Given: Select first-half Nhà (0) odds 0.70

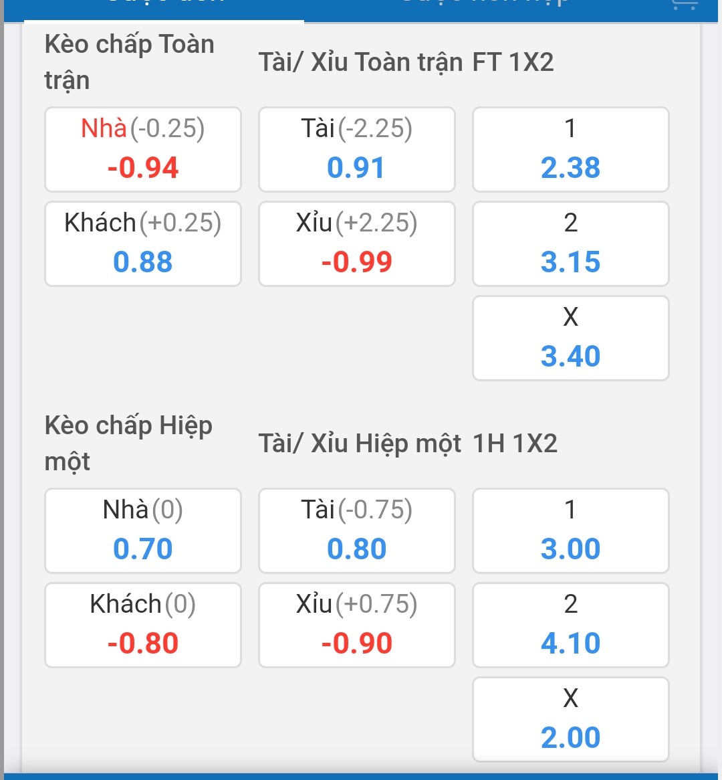Looking at the screenshot, I should (x=142, y=530).
